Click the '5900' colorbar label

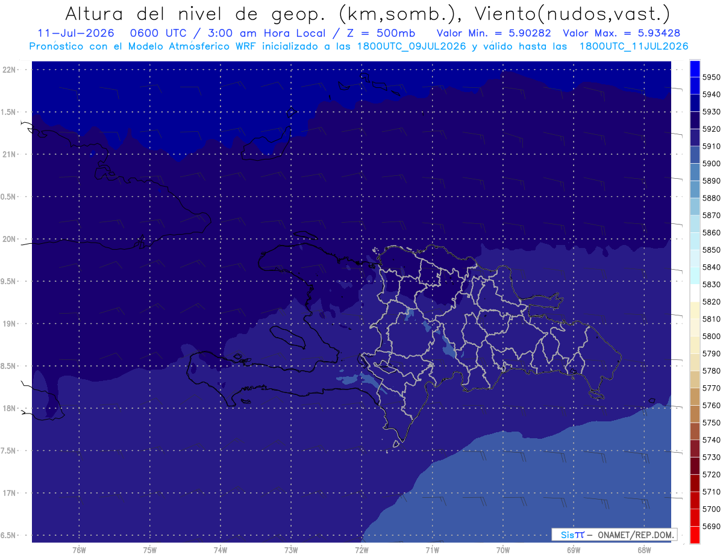712,163
